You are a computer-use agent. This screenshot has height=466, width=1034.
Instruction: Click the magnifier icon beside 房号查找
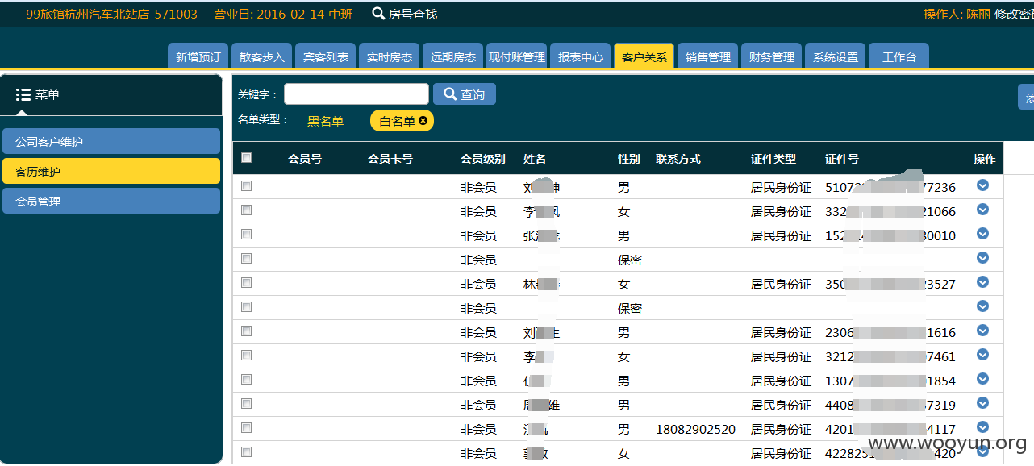pos(378,14)
